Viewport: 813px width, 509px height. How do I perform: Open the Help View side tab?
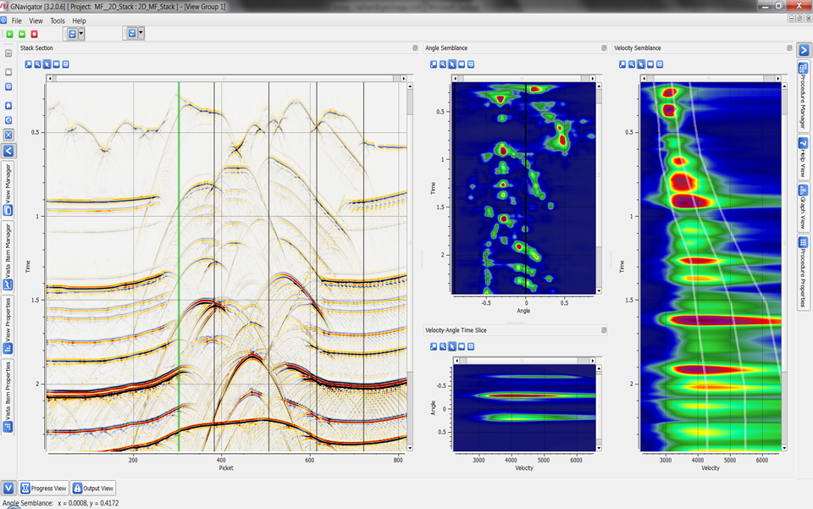803,157
